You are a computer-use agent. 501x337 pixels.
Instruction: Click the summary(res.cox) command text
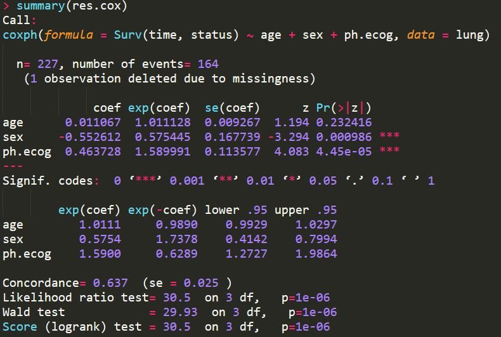coord(72,6)
